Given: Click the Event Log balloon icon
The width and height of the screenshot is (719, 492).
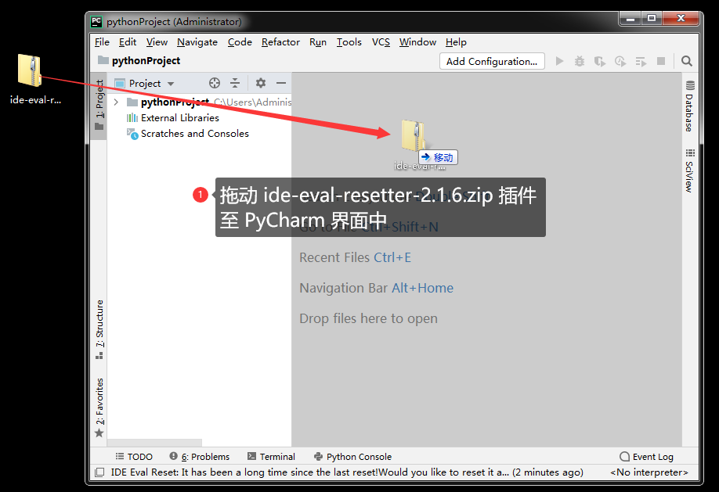Looking at the screenshot, I should pos(624,456).
